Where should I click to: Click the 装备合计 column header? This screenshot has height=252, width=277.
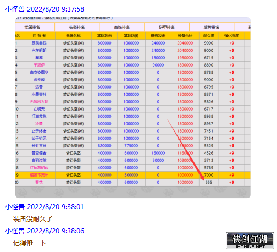click(185, 36)
